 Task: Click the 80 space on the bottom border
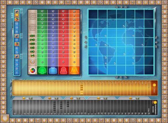133,121
